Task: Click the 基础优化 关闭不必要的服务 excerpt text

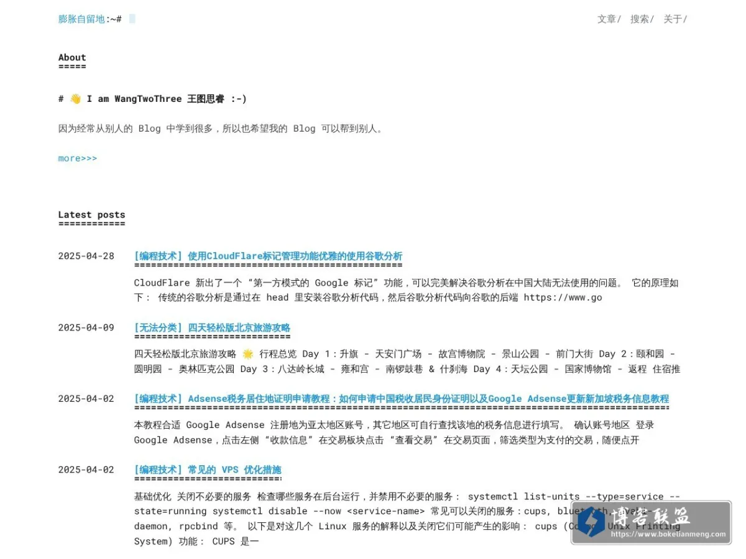Action: pyautogui.click(x=407, y=519)
